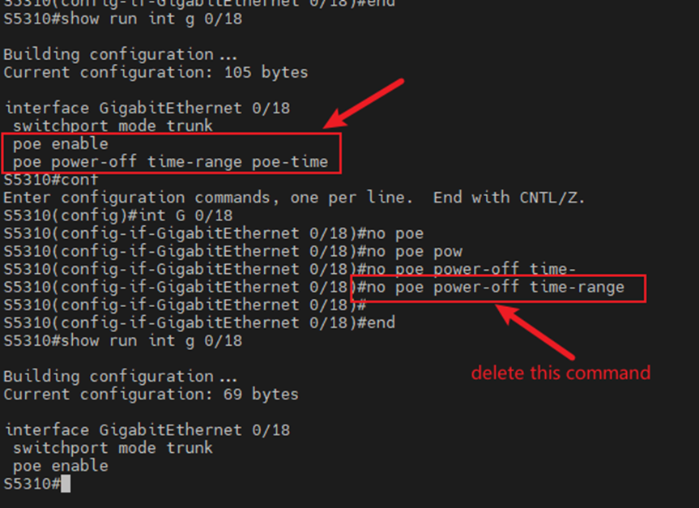Click the 'poe enable' line inside red box
Viewport: 699px width, 508px height.
point(61,144)
